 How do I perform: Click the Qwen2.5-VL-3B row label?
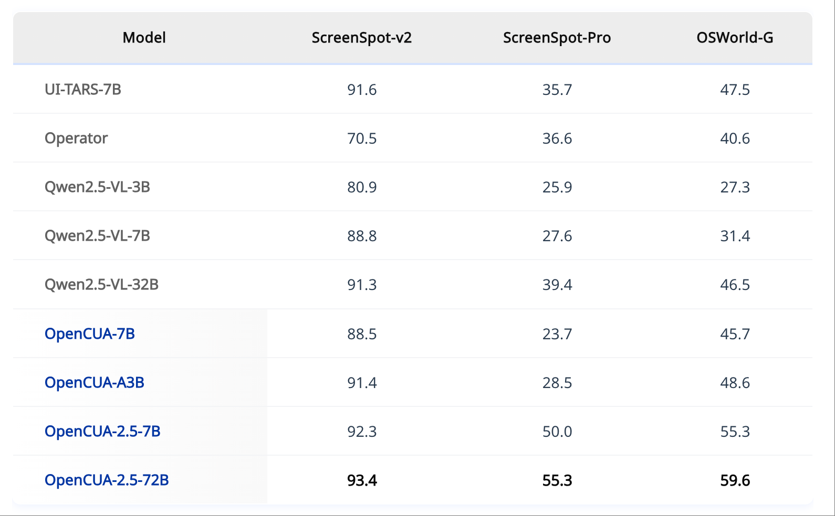[x=97, y=187]
